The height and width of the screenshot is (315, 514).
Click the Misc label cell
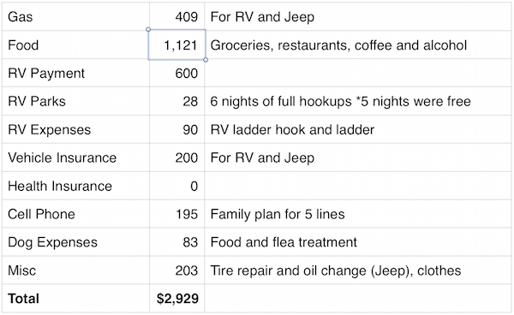pyautogui.click(x=75, y=270)
